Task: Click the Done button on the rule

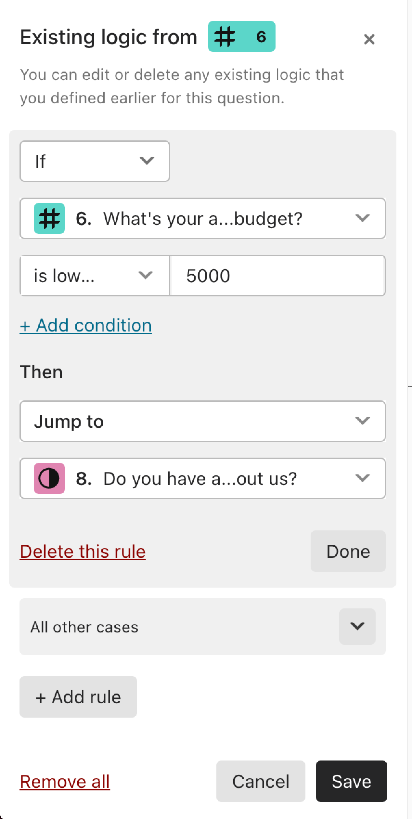Action: click(x=348, y=551)
